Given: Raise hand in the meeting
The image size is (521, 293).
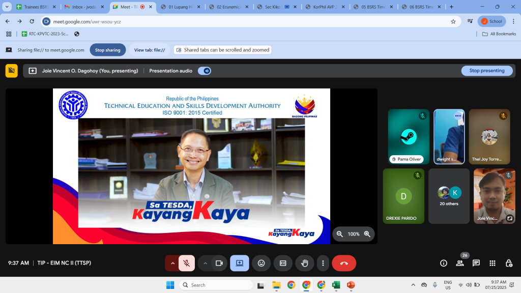Looking at the screenshot, I should 304,263.
